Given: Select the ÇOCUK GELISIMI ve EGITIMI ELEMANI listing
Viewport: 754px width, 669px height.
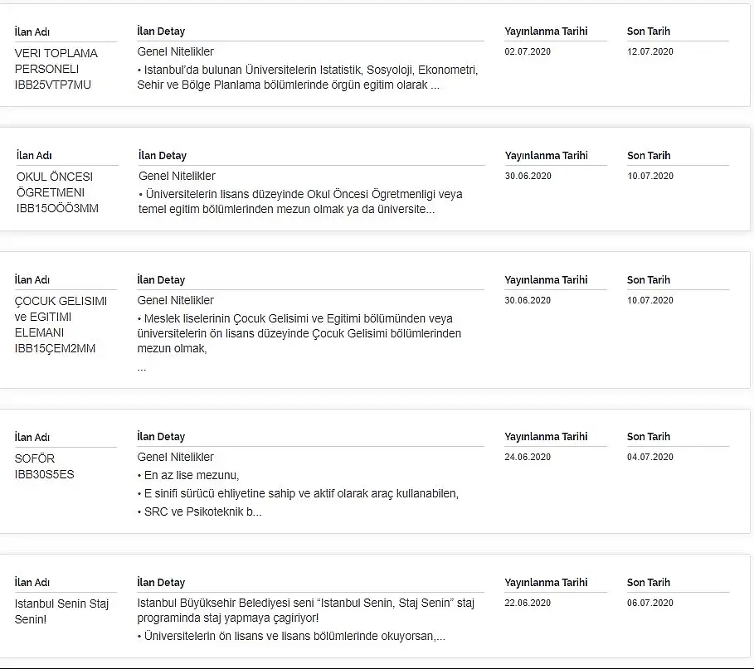Looking at the screenshot, I should coord(61,324).
